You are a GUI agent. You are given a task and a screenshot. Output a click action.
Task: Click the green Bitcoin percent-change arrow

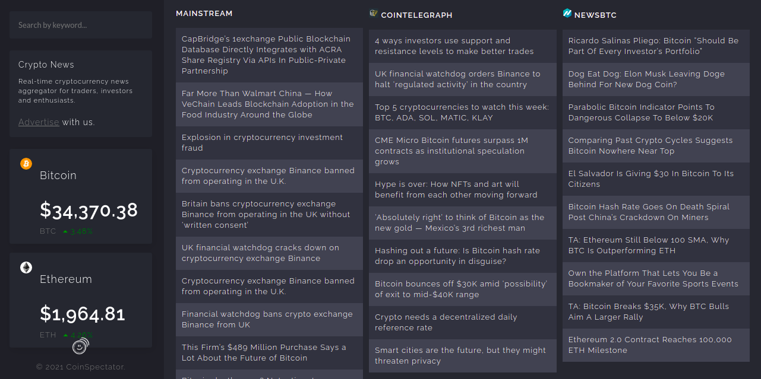tap(65, 232)
